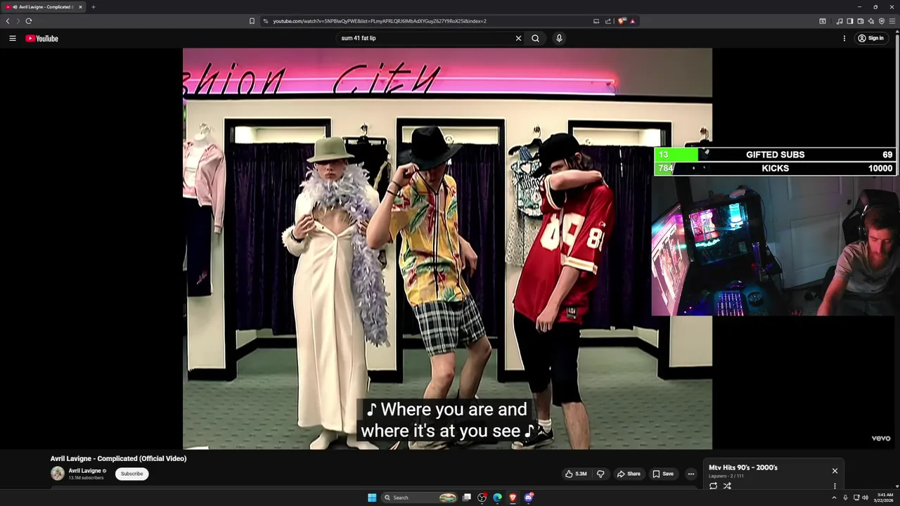This screenshot has height=506, width=900.
Task: Clear the search box text with X
Action: pyautogui.click(x=519, y=39)
